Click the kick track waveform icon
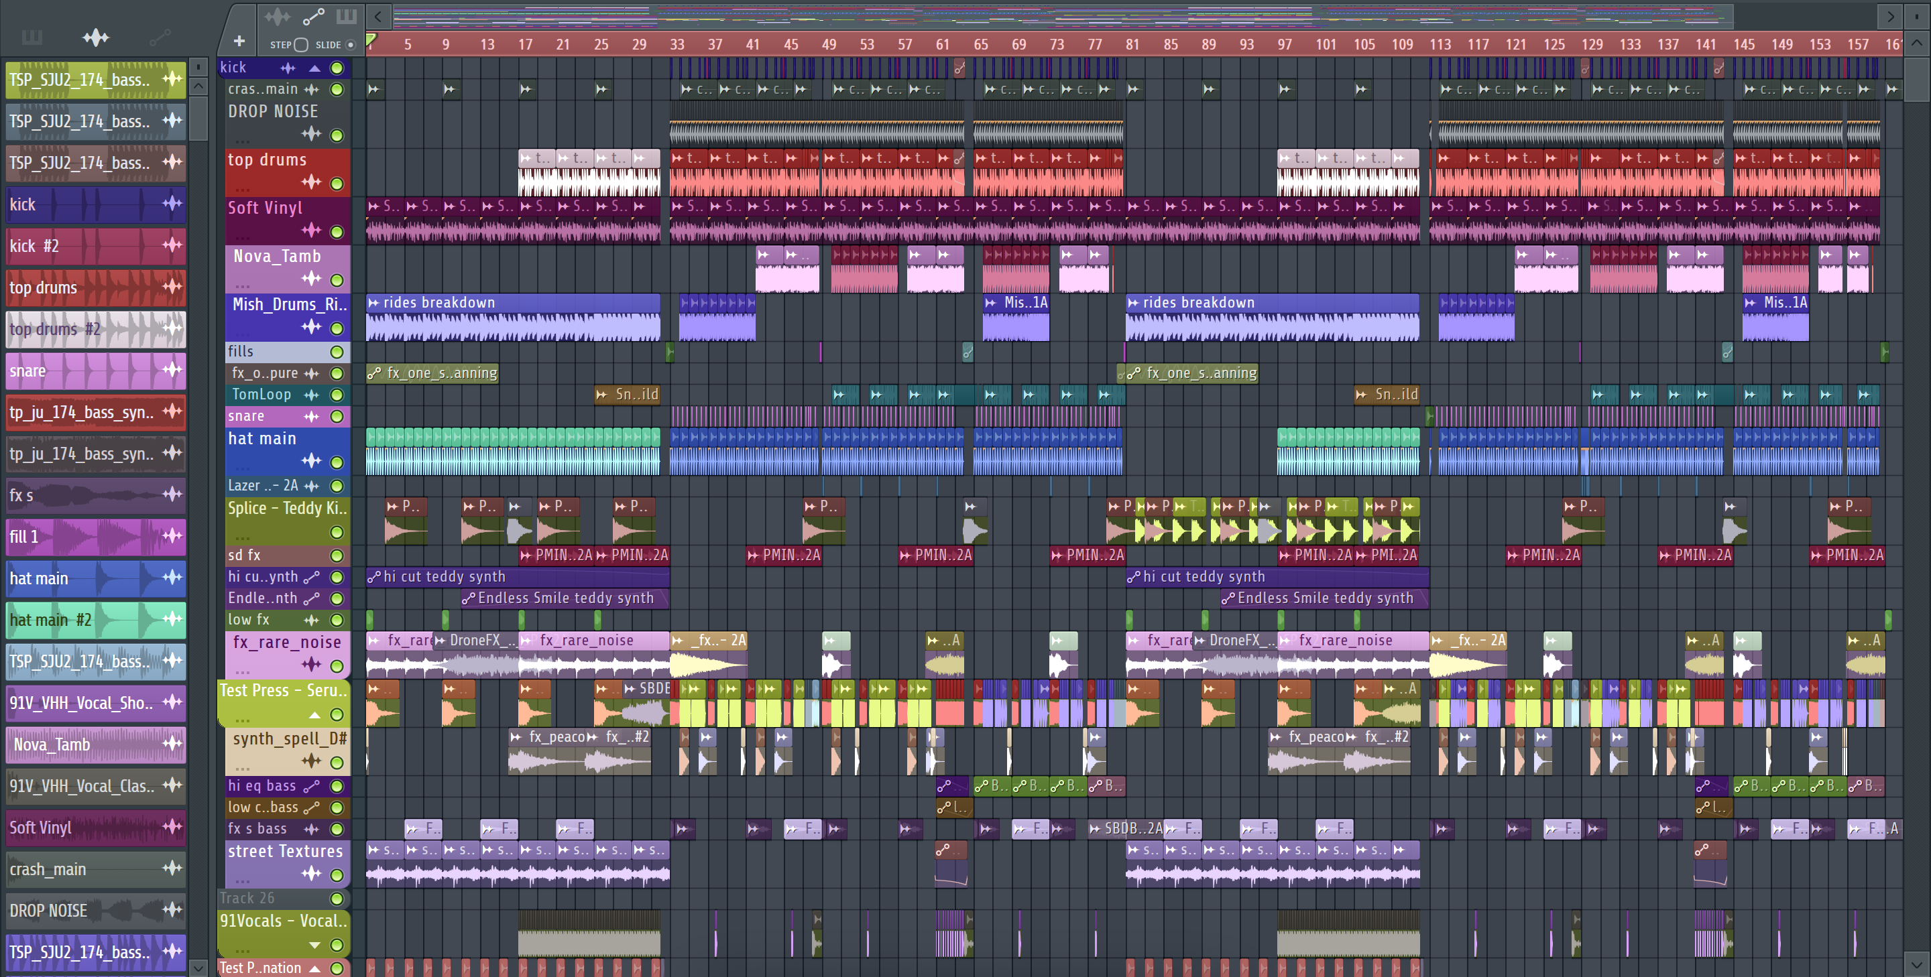 click(288, 68)
